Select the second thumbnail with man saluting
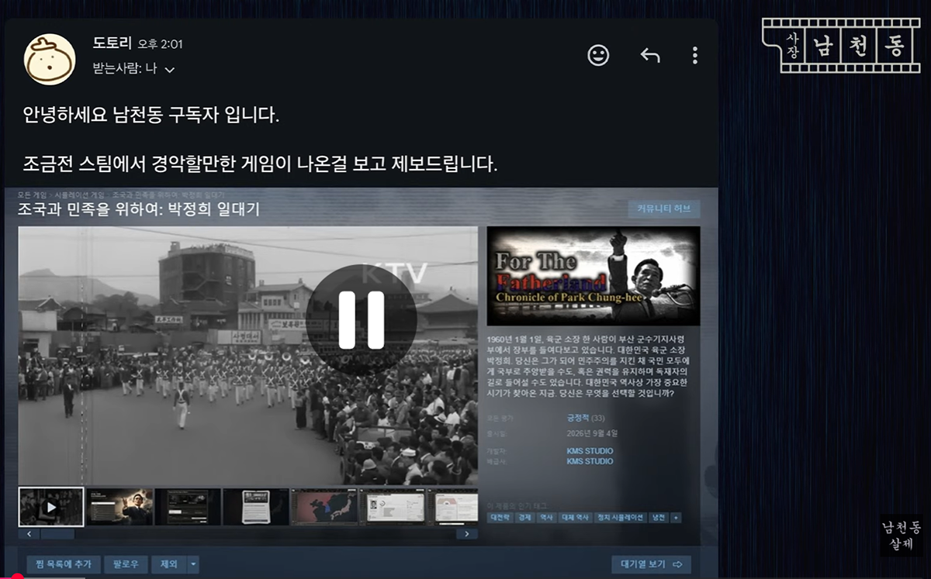The image size is (931, 579). (x=119, y=507)
